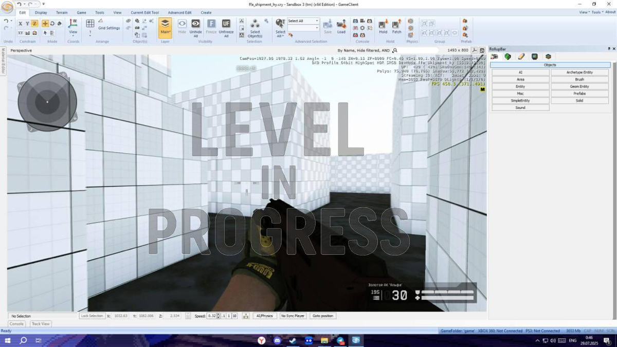617x347 pixels.
Task: Open the quick access toolbar customize arrow
Action: pyautogui.click(x=43, y=4)
